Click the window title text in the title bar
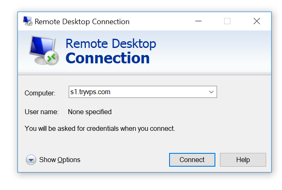Screen dimensions: 282x190 coord(82,22)
